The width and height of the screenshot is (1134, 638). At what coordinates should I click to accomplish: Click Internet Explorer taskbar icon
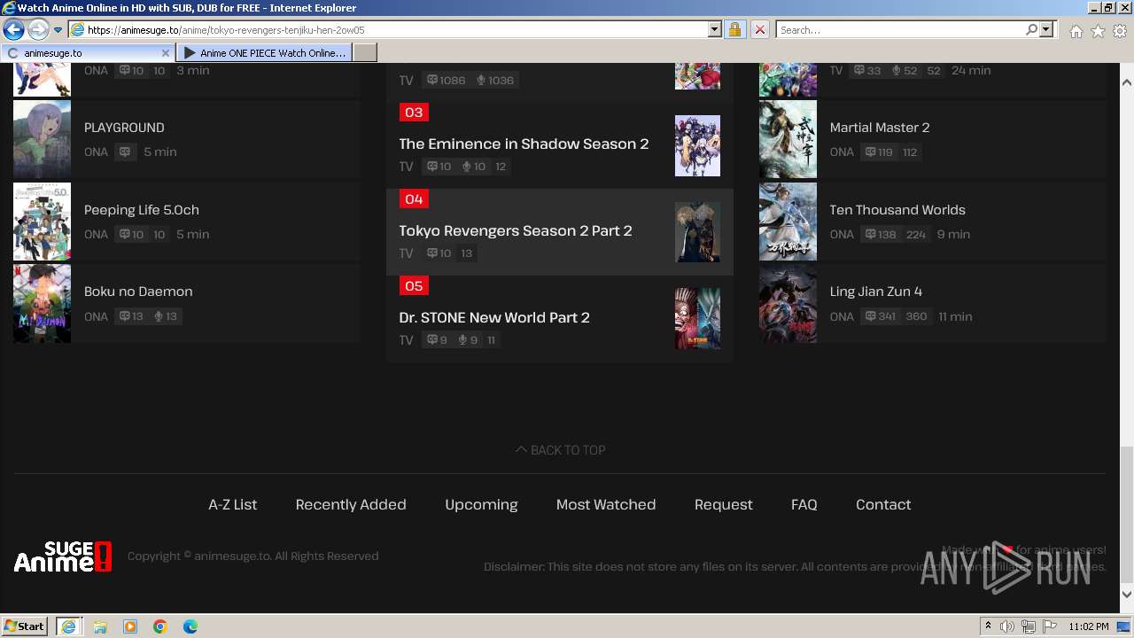coord(69,626)
